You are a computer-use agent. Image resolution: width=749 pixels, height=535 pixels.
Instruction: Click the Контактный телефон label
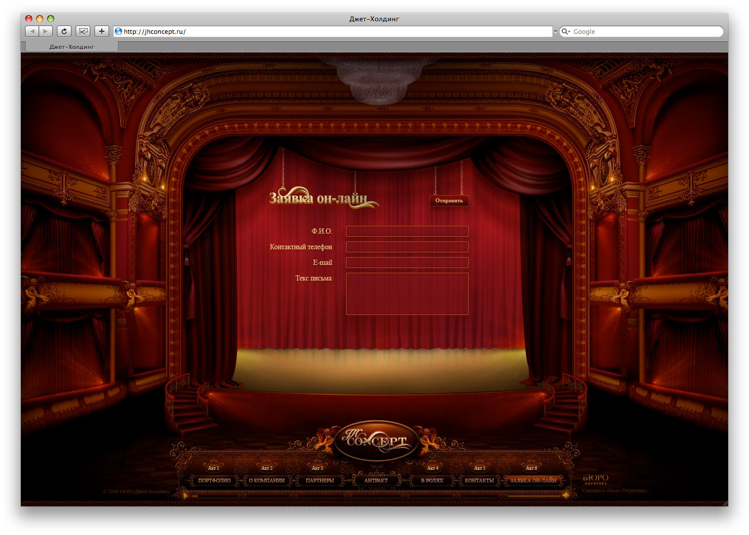[x=301, y=247]
